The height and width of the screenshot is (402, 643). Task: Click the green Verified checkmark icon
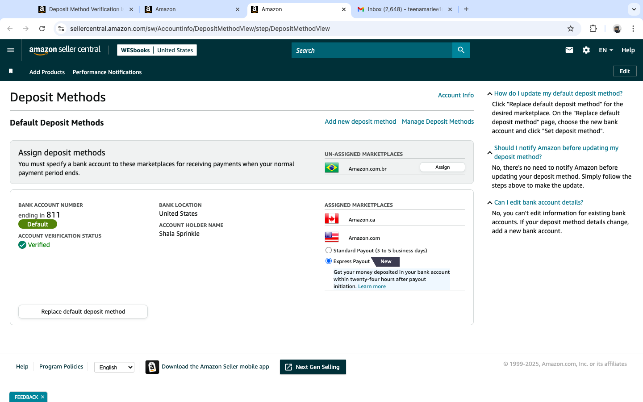pyautogui.click(x=22, y=245)
